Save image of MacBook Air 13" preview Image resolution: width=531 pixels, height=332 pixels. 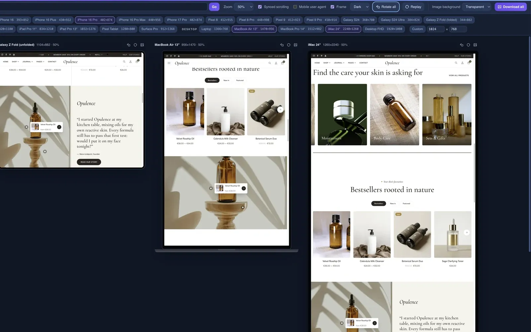click(x=295, y=45)
